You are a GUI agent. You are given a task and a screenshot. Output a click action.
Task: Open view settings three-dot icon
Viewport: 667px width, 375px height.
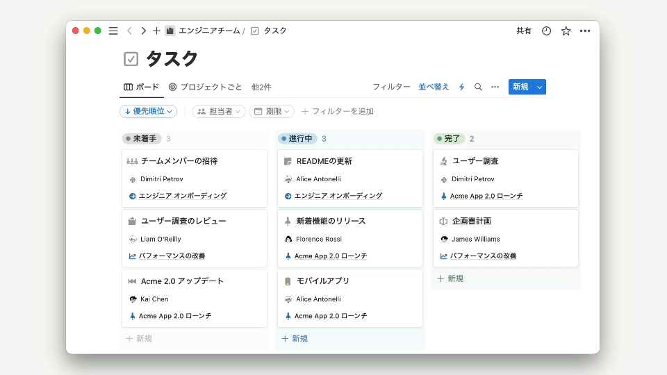(x=495, y=87)
